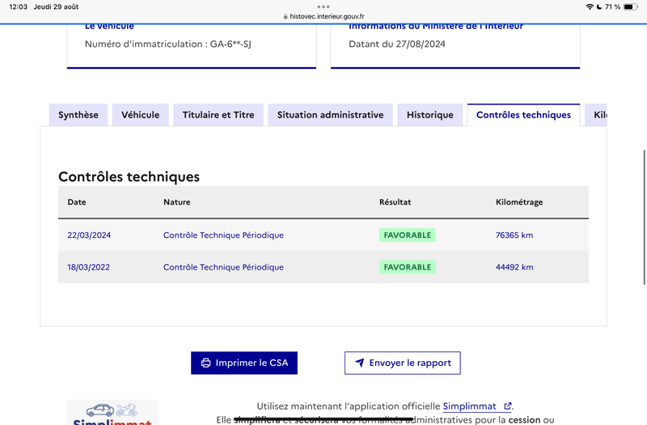Click the FAVORABLE badge for 18/03/2022
647x425 pixels.
(x=408, y=267)
